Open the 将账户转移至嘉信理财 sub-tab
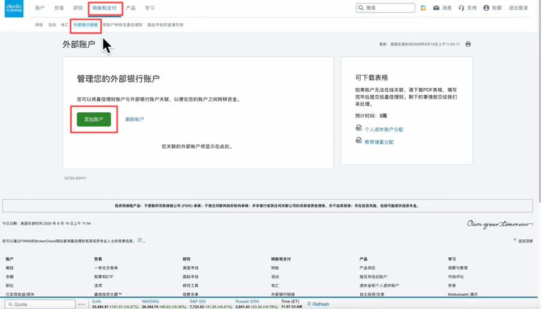Viewport: 541px width, 309px height. coord(123,25)
